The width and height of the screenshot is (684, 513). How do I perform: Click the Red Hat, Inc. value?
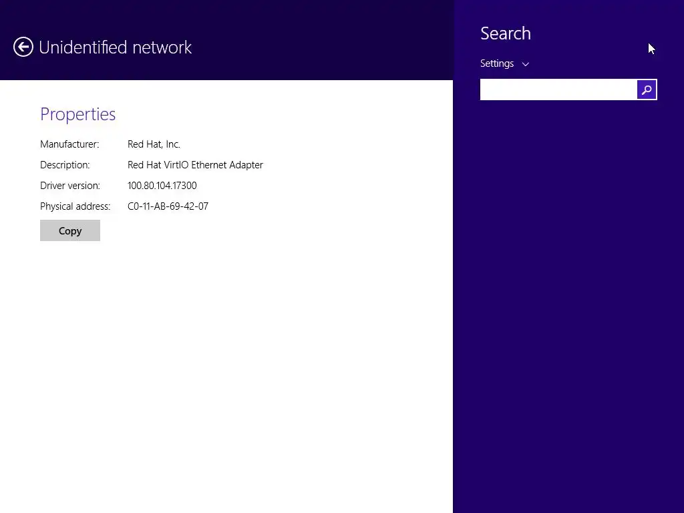pyautogui.click(x=154, y=144)
